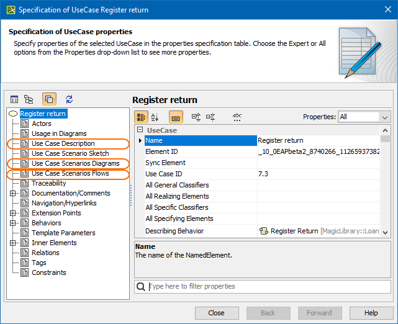Close the dialog with the title bar X

pyautogui.click(x=387, y=10)
